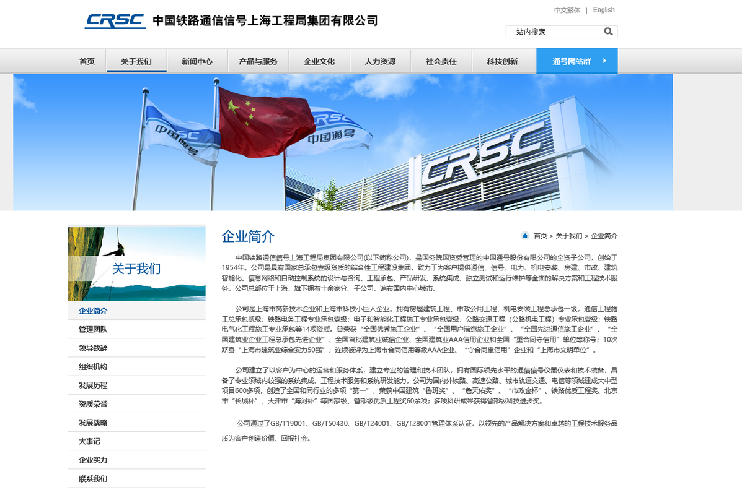The height and width of the screenshot is (495, 742).
Task: Open the 关于我们 nav tab
Action: tap(136, 61)
